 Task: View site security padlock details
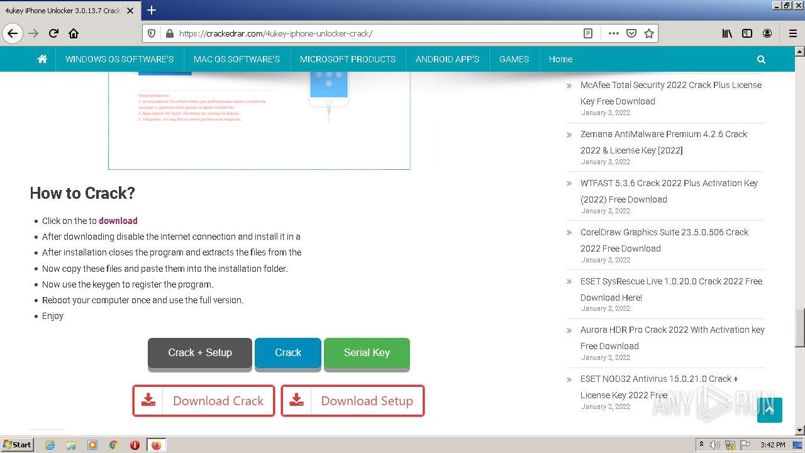[x=169, y=33]
